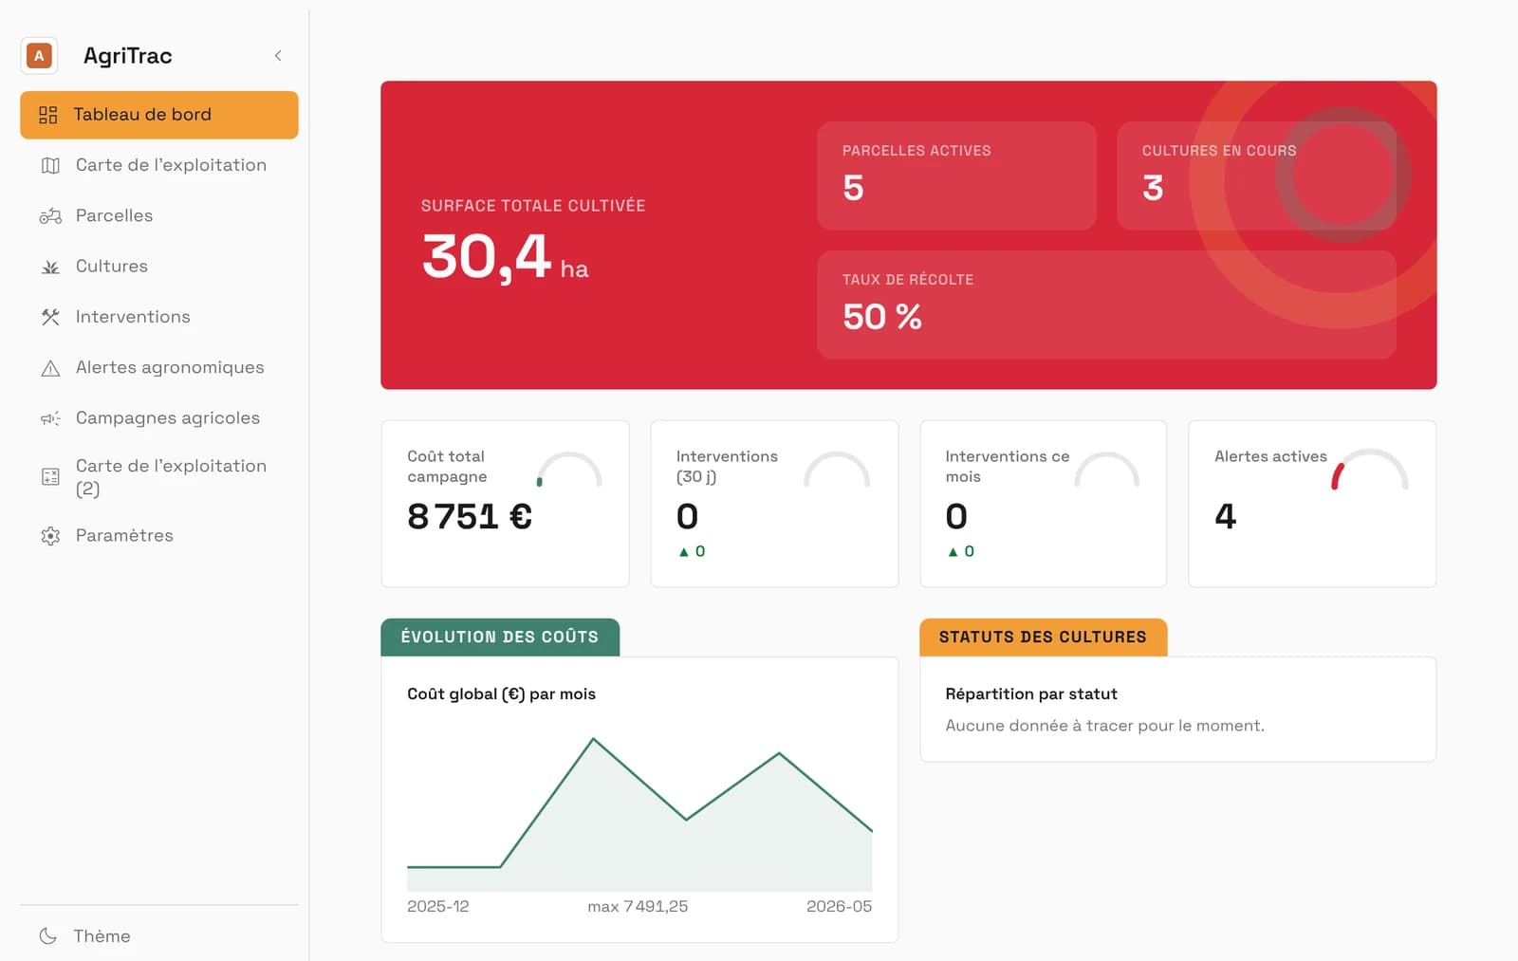Click the Interventions (30 j) gauge
The width and height of the screenshot is (1518, 961).
837,470
